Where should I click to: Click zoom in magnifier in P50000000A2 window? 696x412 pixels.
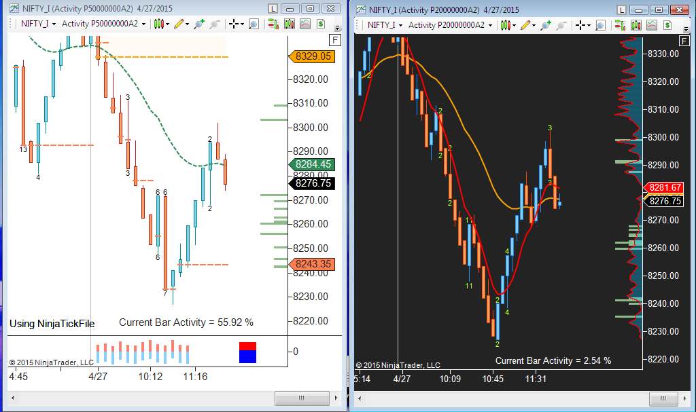[x=199, y=24]
